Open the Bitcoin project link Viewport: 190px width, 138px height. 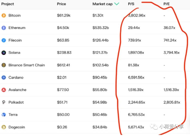click(15, 15)
